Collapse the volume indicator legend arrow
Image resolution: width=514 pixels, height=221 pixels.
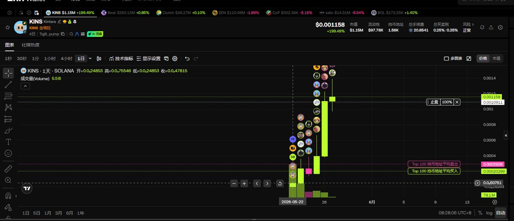[x=25, y=86]
